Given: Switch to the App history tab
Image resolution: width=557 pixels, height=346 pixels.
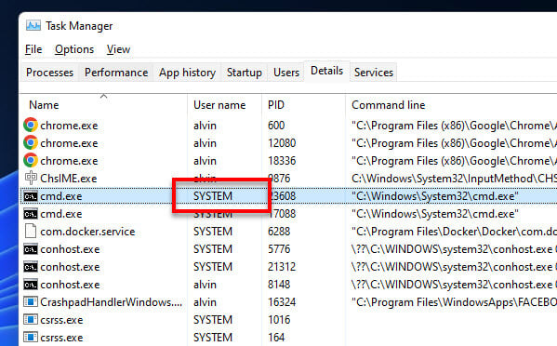Looking at the screenshot, I should (187, 73).
